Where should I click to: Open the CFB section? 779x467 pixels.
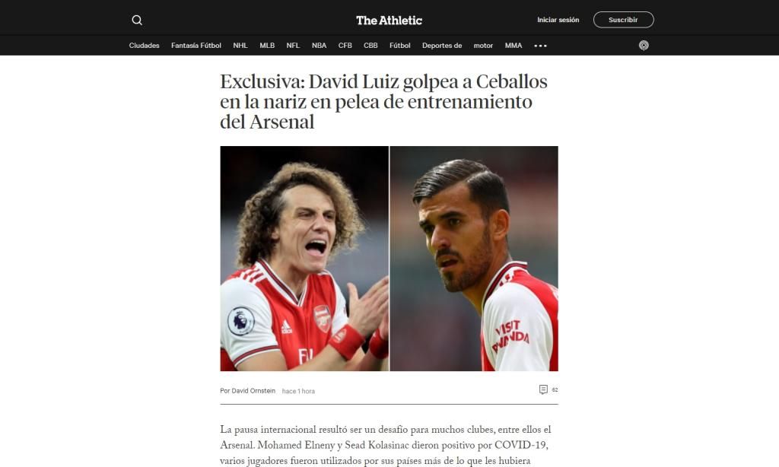[x=345, y=45]
